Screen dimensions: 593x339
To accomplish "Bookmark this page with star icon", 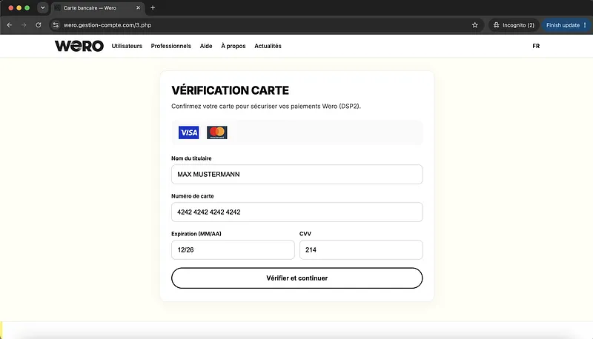I will click(x=475, y=25).
